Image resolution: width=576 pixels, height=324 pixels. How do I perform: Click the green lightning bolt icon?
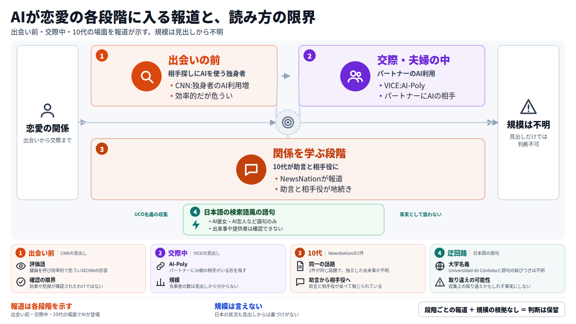[196, 225]
